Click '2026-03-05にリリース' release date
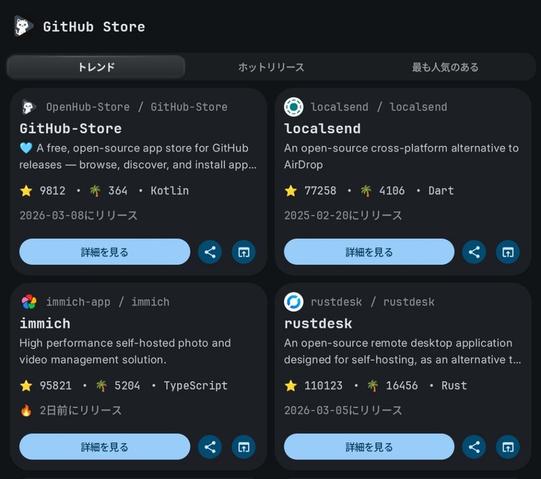 [343, 410]
